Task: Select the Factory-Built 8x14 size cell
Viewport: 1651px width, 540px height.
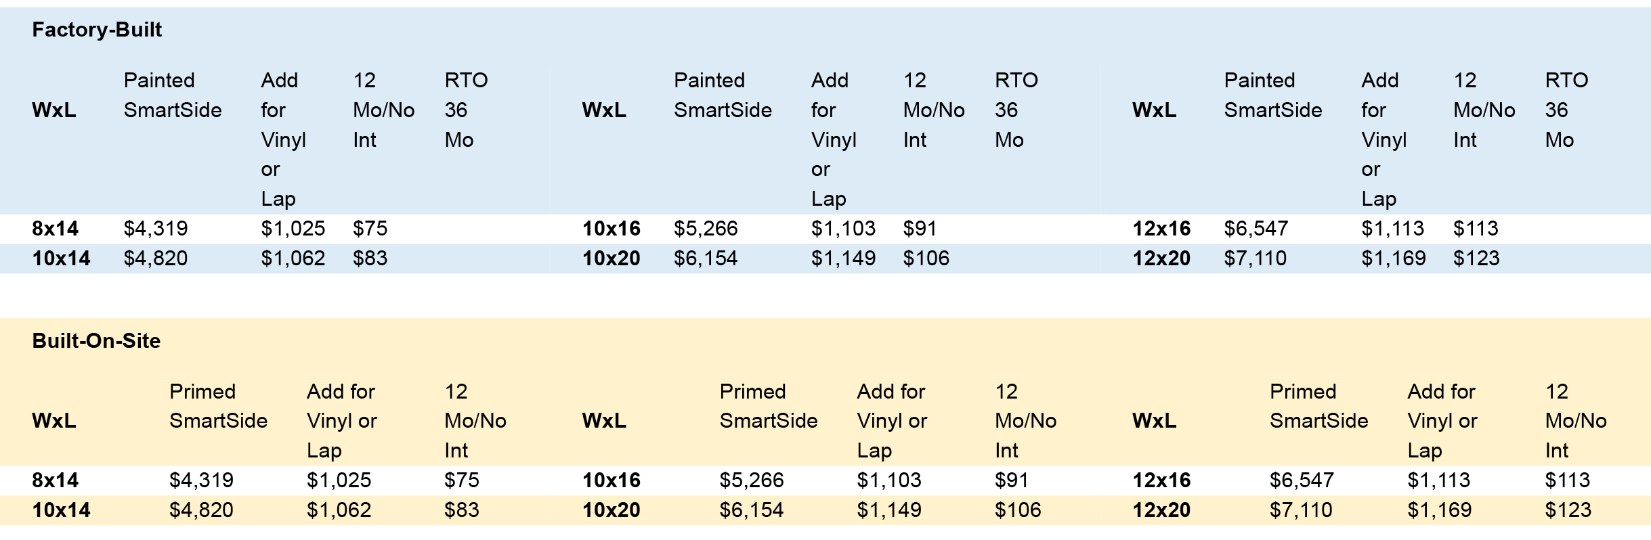Action: pos(55,229)
